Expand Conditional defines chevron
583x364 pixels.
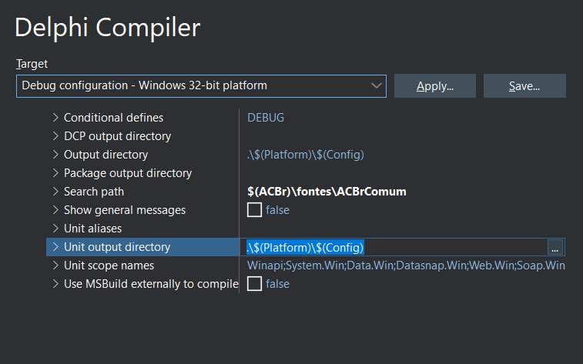pos(55,118)
